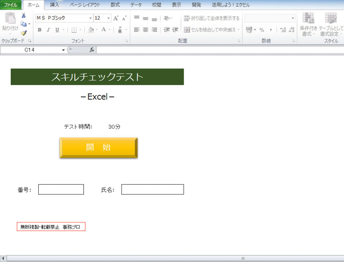Click the Fill Color paint bucket
Image resolution: width=344 pixels, height=262 pixels.
(x=90, y=30)
